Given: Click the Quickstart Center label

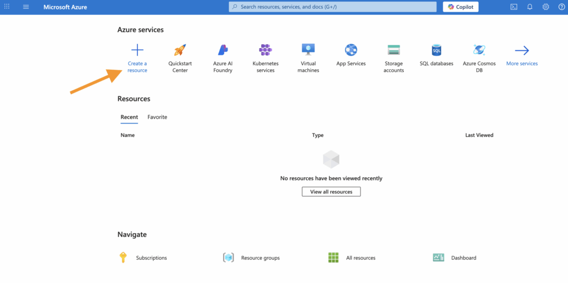Looking at the screenshot, I should [180, 67].
